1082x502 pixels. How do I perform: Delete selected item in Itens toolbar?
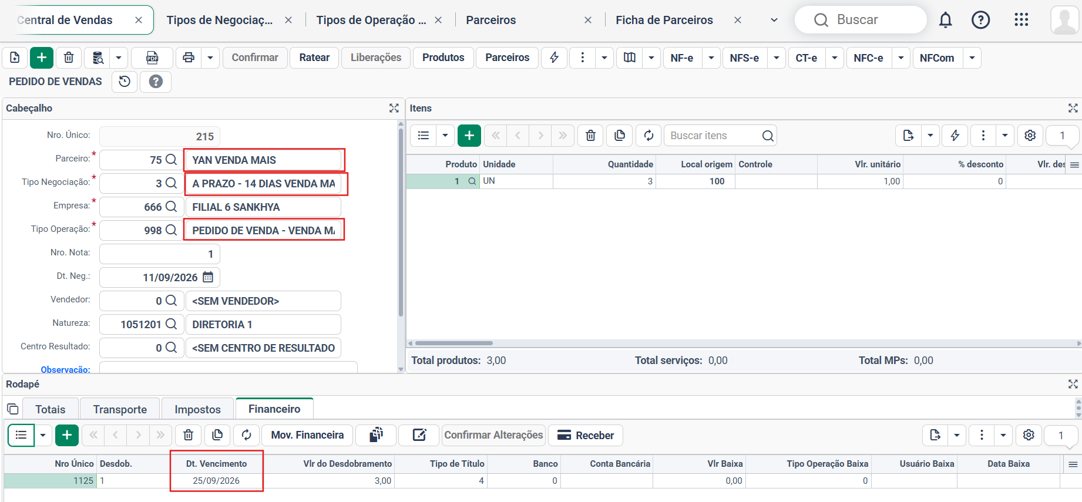(591, 136)
